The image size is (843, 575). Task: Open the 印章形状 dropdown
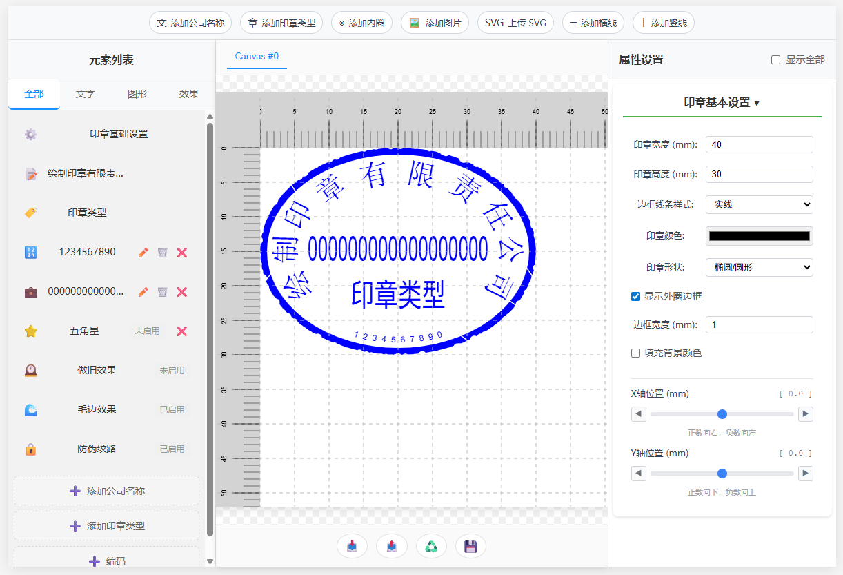(x=759, y=267)
